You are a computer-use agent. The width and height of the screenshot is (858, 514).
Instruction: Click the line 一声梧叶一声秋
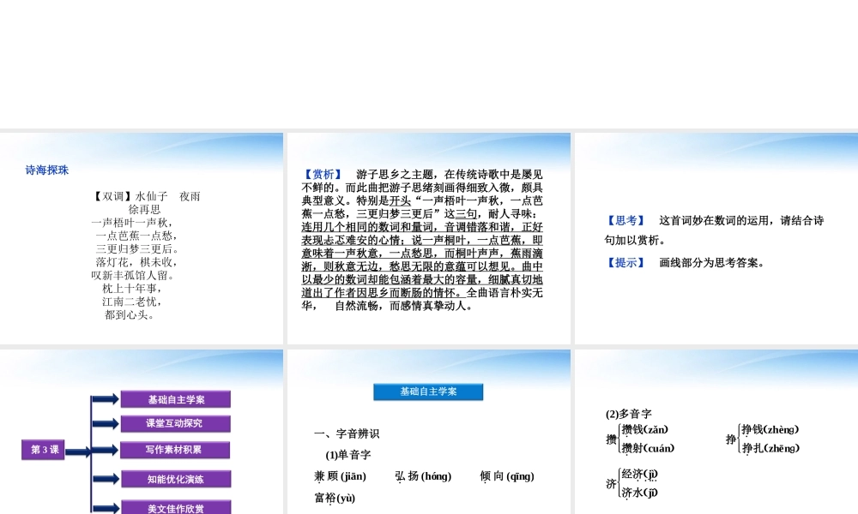[132, 223]
